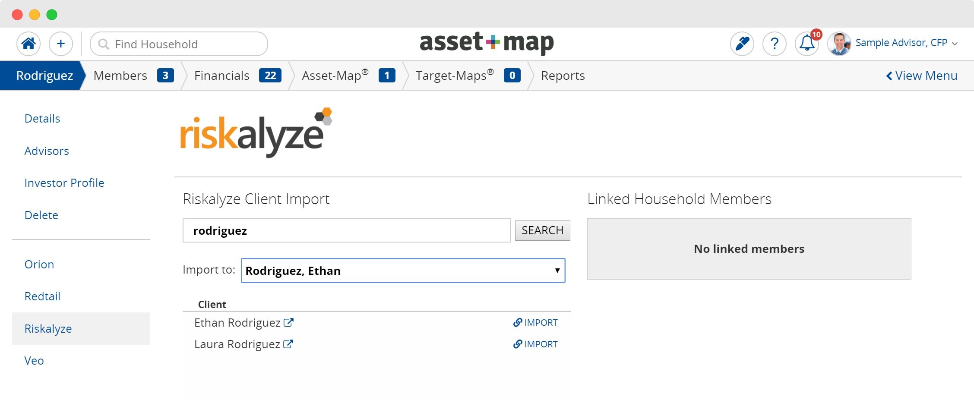Click the SEARCH button
The image size is (974, 400).
click(542, 230)
